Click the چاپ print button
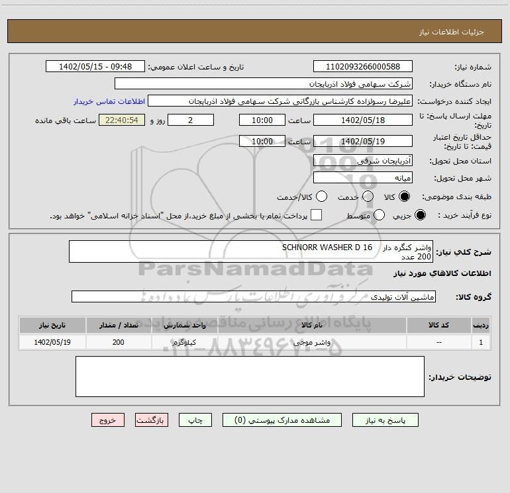Screen dimensions: 510x493 pos(195,420)
